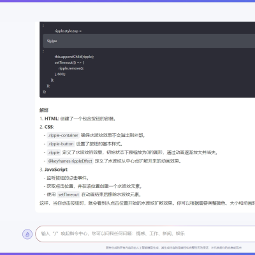Focus the message input box with the "/" hint

pyautogui.click(x=145, y=234)
